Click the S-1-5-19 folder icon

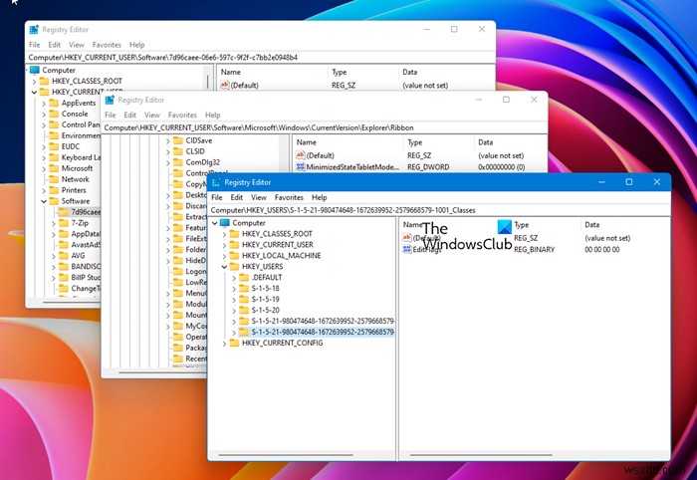coord(244,299)
